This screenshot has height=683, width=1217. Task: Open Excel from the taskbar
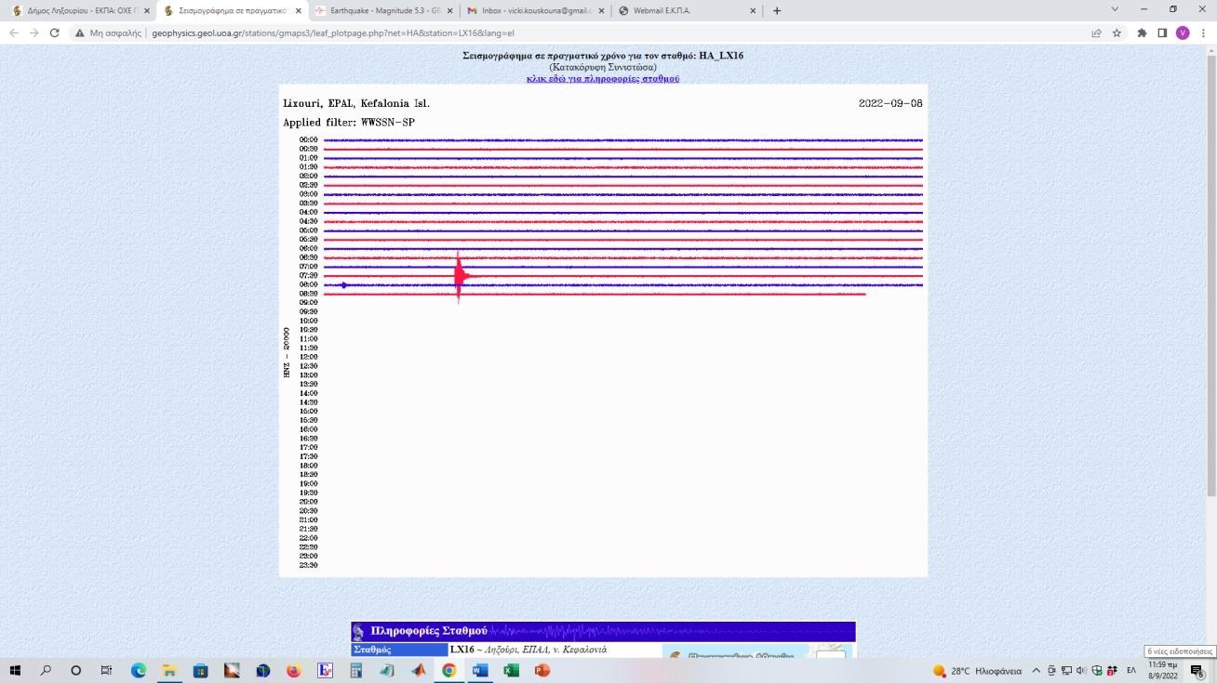click(x=511, y=670)
